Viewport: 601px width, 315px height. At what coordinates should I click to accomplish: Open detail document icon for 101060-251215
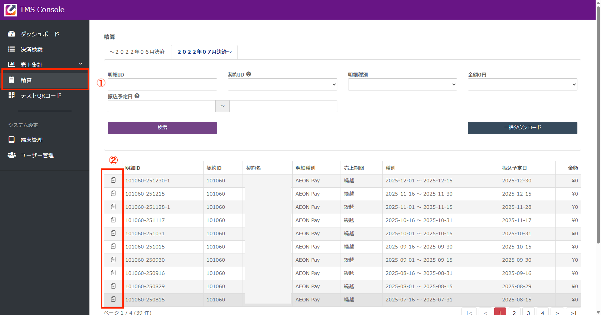click(113, 193)
